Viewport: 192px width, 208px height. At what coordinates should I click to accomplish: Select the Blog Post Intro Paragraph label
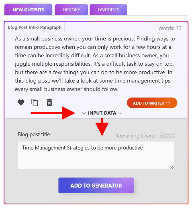35,27
